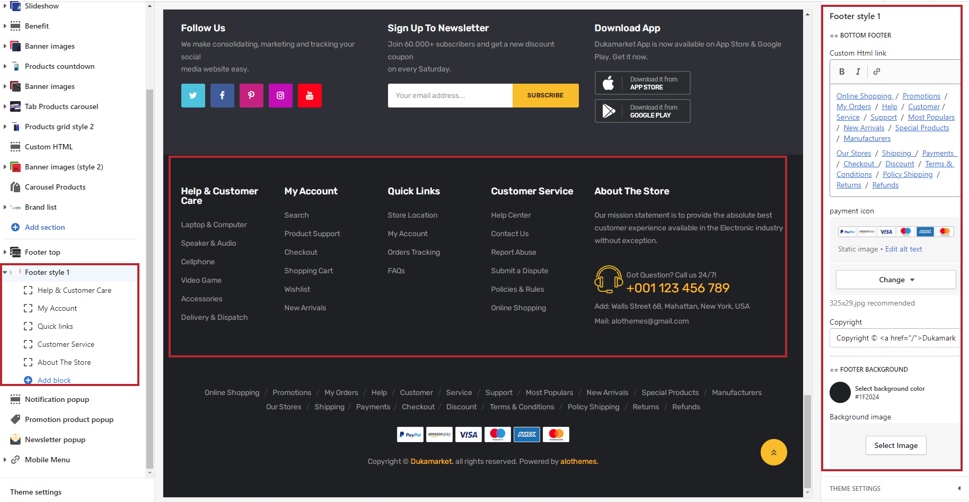
Task: Click the SUBSCRIBE button
Action: pyautogui.click(x=545, y=95)
